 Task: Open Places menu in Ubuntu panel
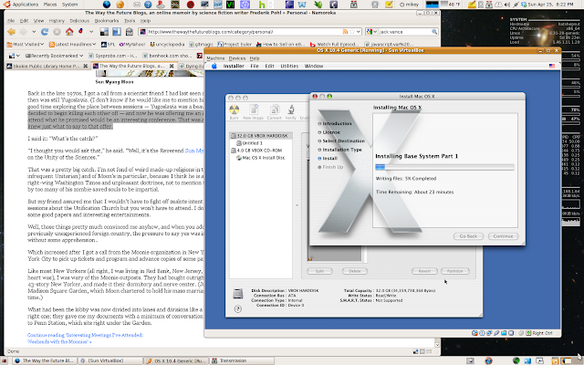click(50, 5)
